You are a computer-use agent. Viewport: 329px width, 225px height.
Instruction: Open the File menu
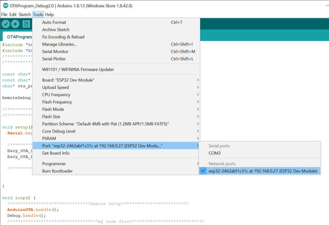[4, 15]
